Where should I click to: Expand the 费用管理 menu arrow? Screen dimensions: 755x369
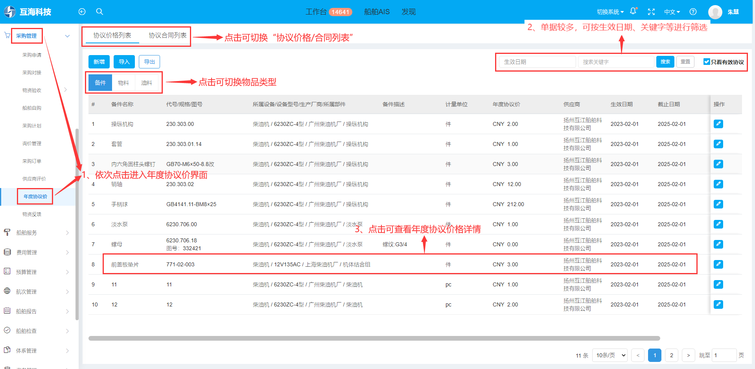pos(67,253)
